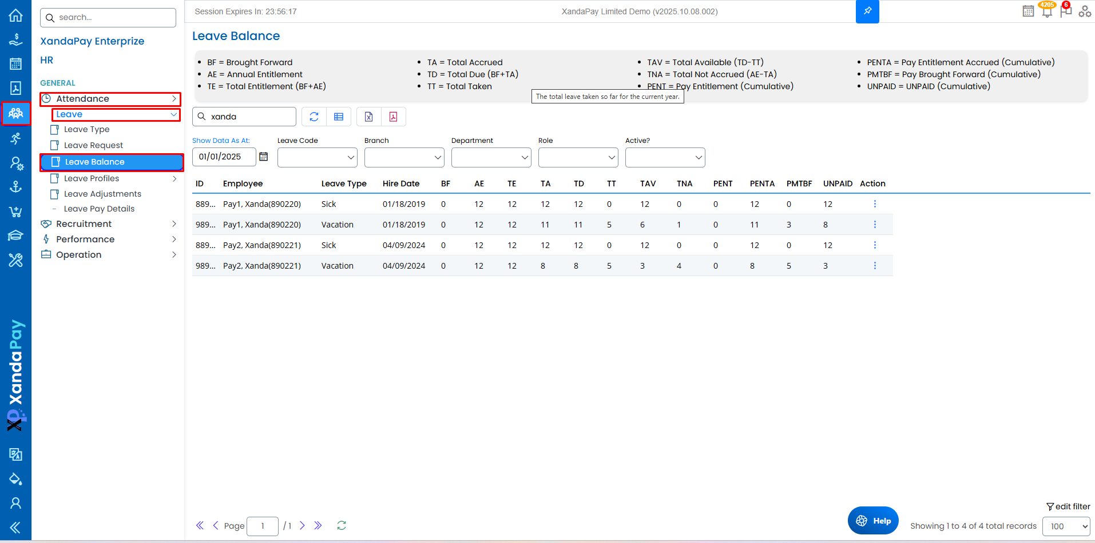Export leave balance to Excel
1095x543 pixels.
pos(368,117)
